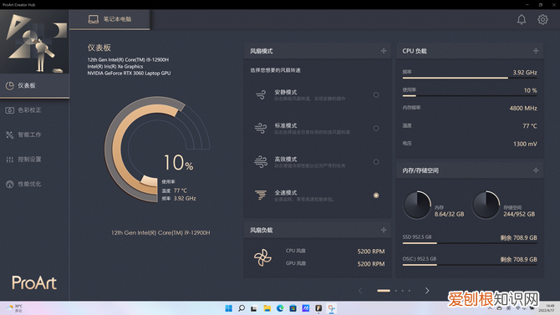Viewport: 560px width, 315px height.
Task: Click the 智能工作 sidebar icon
Action: [x=10, y=135]
